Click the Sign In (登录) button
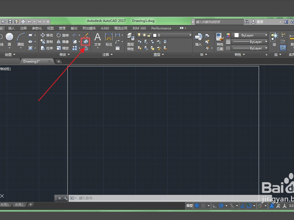Screen dimensions: 294x220 pos(258,22)
